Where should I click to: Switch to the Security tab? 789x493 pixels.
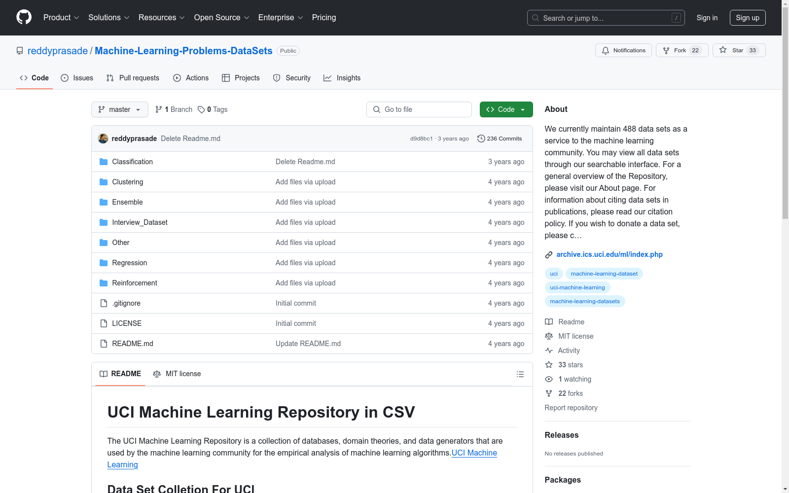click(x=292, y=78)
